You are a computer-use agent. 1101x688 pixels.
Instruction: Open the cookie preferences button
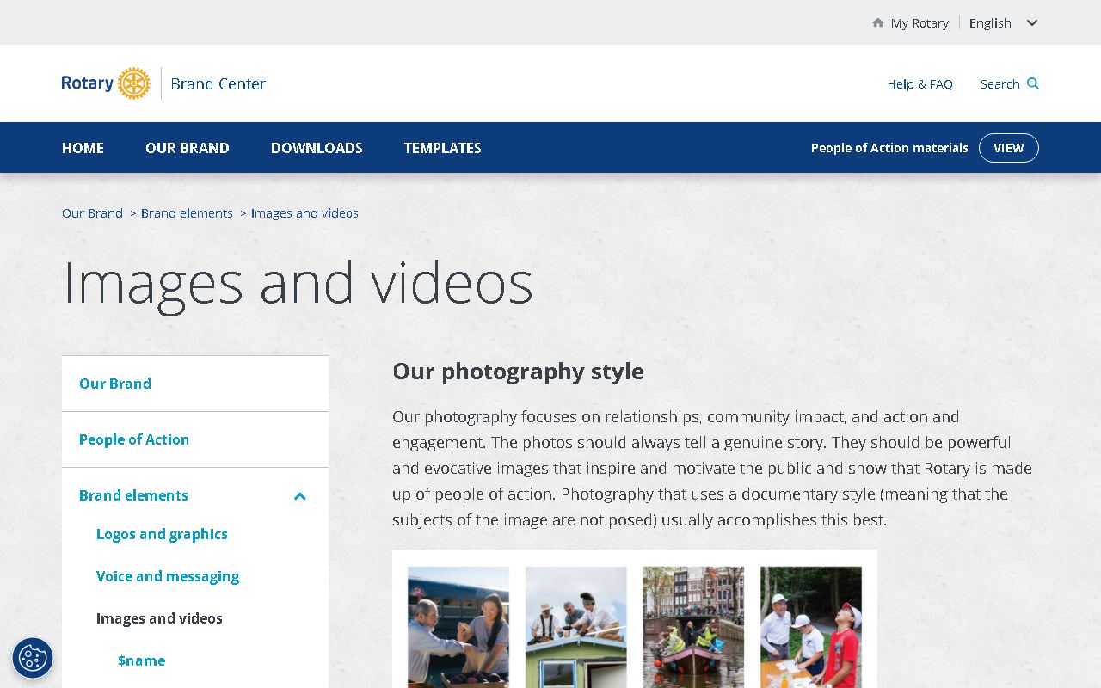coord(33,658)
